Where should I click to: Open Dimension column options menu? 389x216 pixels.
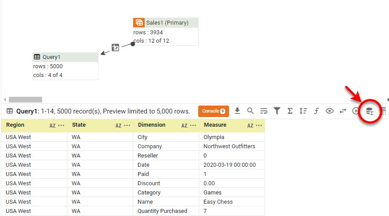tap(193, 126)
